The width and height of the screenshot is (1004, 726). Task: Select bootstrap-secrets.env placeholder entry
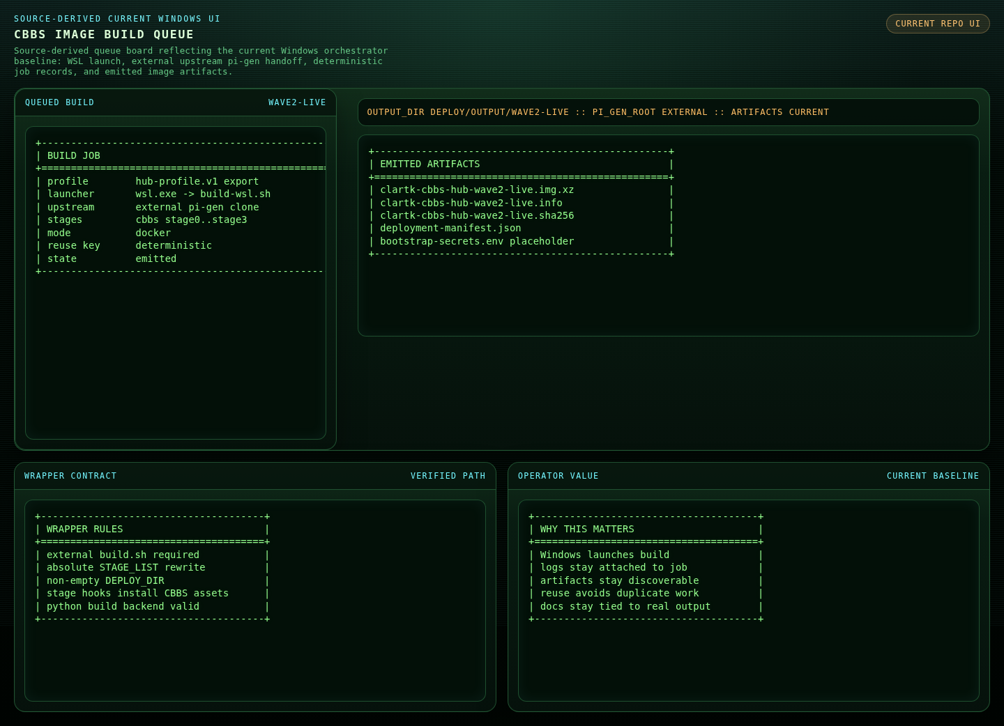(477, 241)
